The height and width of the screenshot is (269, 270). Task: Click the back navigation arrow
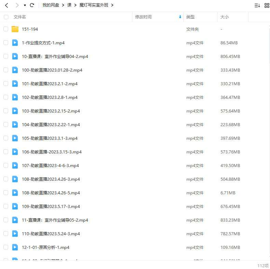coord(6,5)
